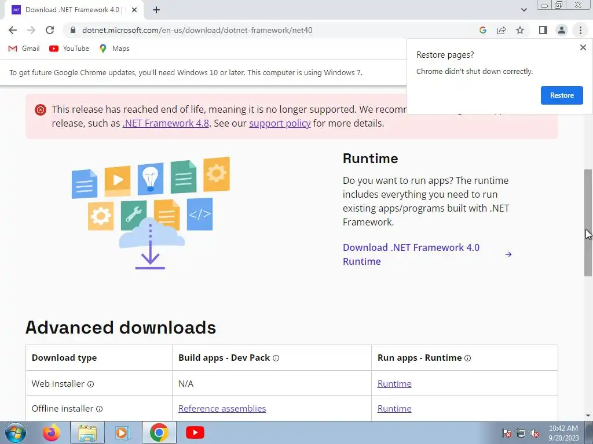Bookmark this page with the star
Viewport: 593px width, 444px height.
click(x=520, y=30)
